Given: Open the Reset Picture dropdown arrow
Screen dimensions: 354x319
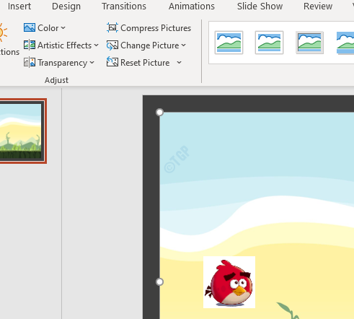Looking at the screenshot, I should click(x=179, y=63).
